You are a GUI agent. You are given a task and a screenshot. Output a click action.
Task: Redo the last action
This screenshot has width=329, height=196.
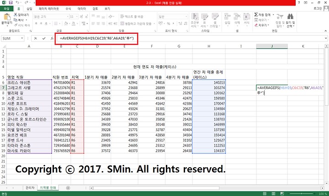[26, 3]
